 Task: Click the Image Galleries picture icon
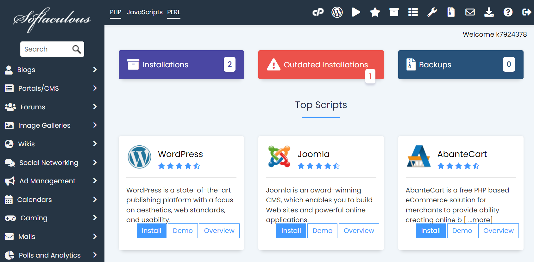[9, 125]
